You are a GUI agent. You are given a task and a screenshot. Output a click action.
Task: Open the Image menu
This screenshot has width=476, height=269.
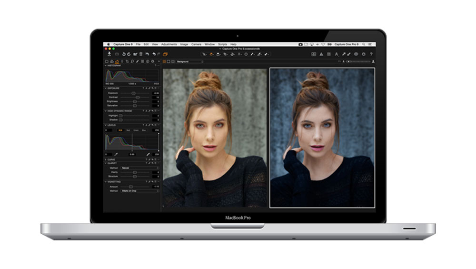click(x=184, y=44)
